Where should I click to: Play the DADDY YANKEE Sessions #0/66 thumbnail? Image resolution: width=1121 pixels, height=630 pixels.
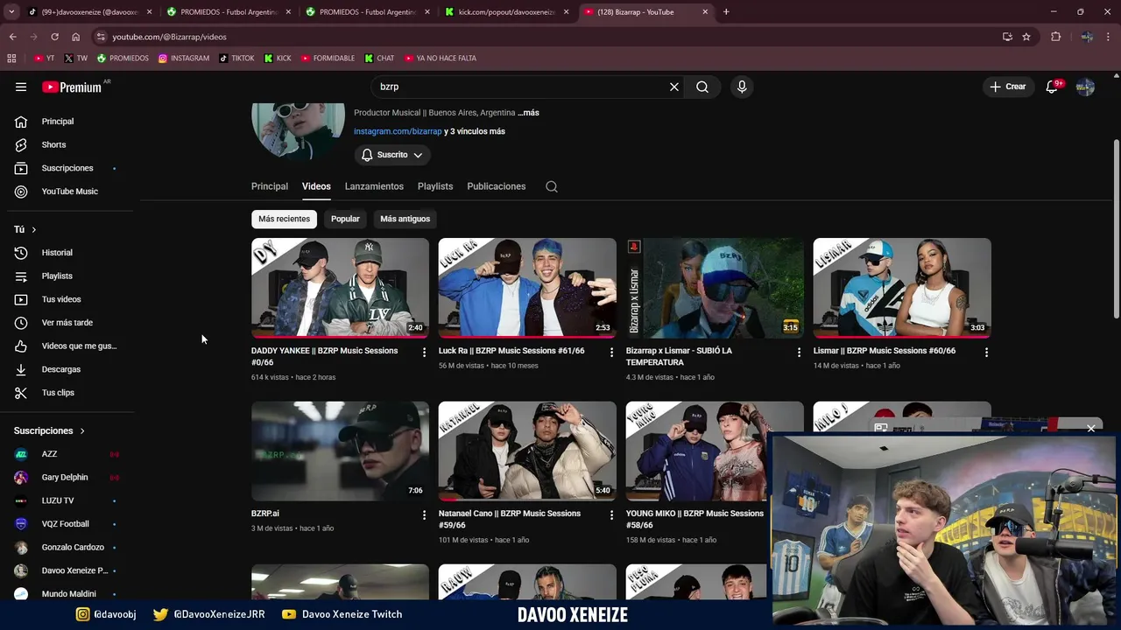tap(340, 288)
